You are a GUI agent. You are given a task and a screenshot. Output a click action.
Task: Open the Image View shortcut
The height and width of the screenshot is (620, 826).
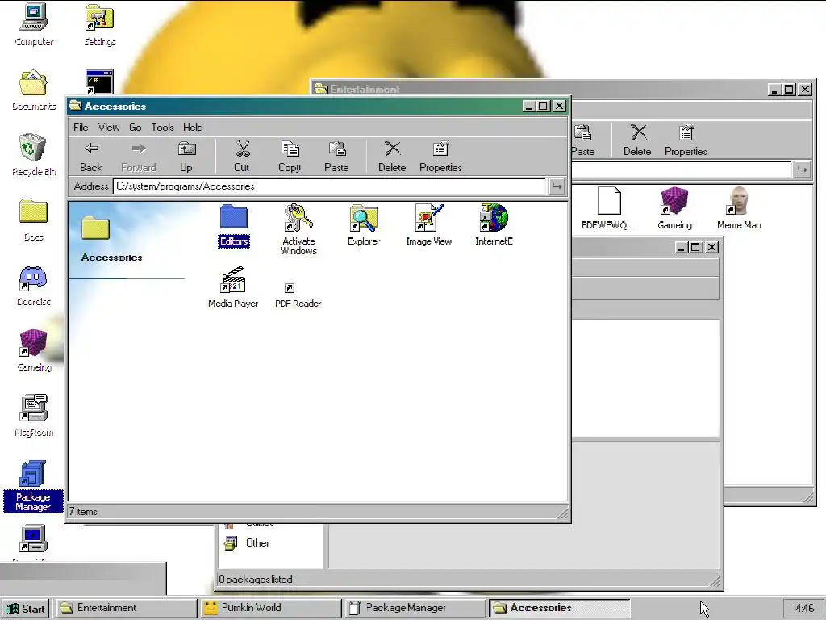429,226
